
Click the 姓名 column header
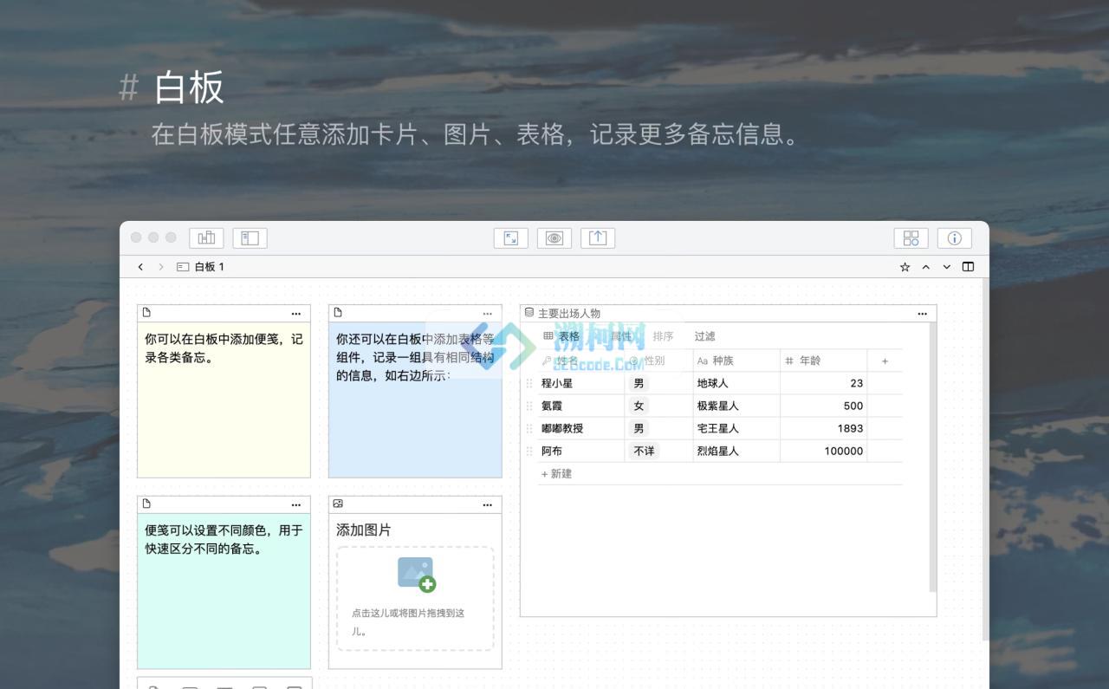coord(581,361)
